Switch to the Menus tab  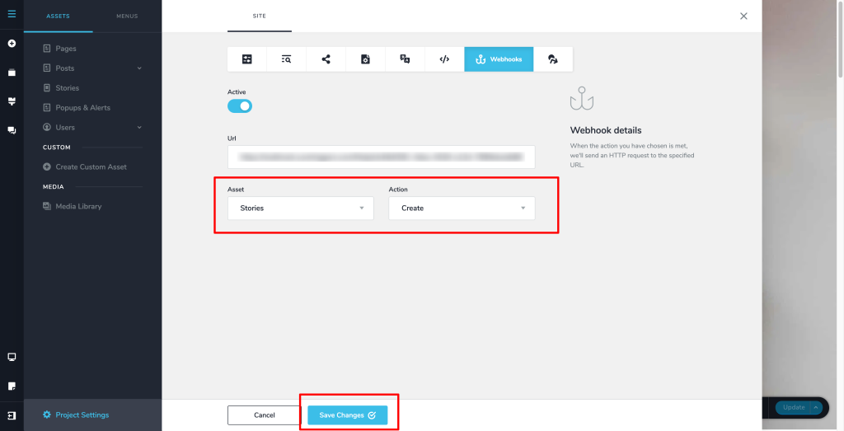click(x=127, y=16)
